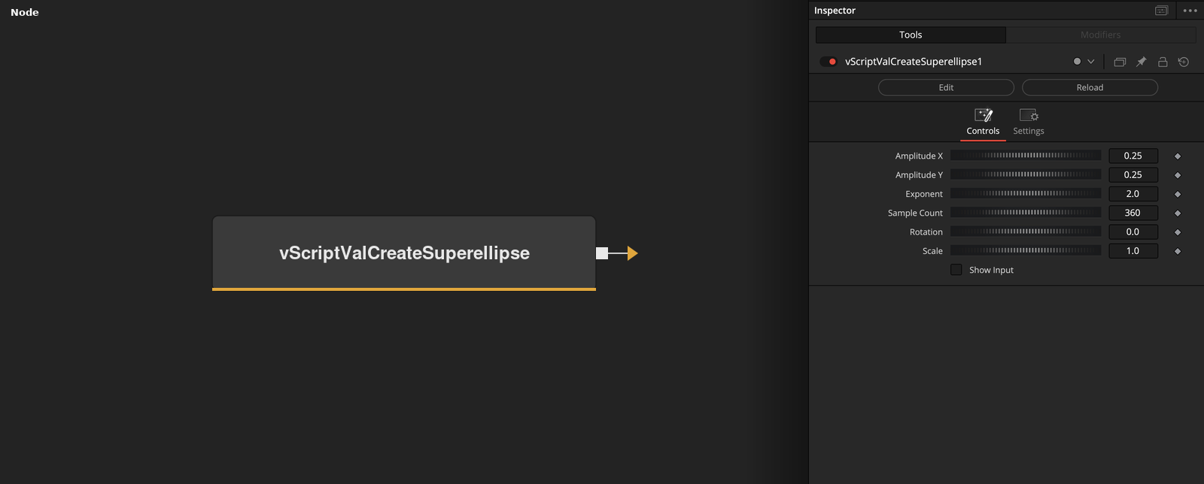Click the Rotation slider

pos(1026,231)
